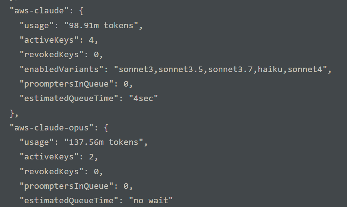Image resolution: width=347 pixels, height=207 pixels.
Task: Click the "activeKeys" key under aws-claude
Action: pos(49,40)
